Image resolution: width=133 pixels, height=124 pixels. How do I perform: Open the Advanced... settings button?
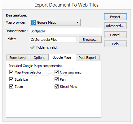click(115, 26)
